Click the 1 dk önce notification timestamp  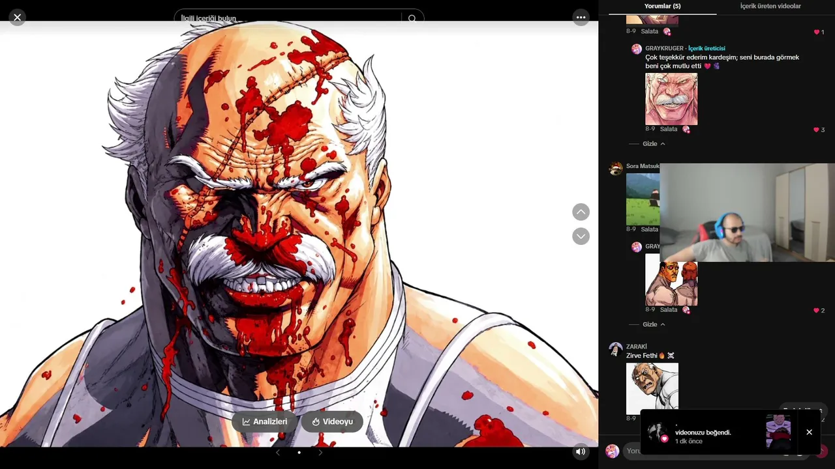(689, 441)
